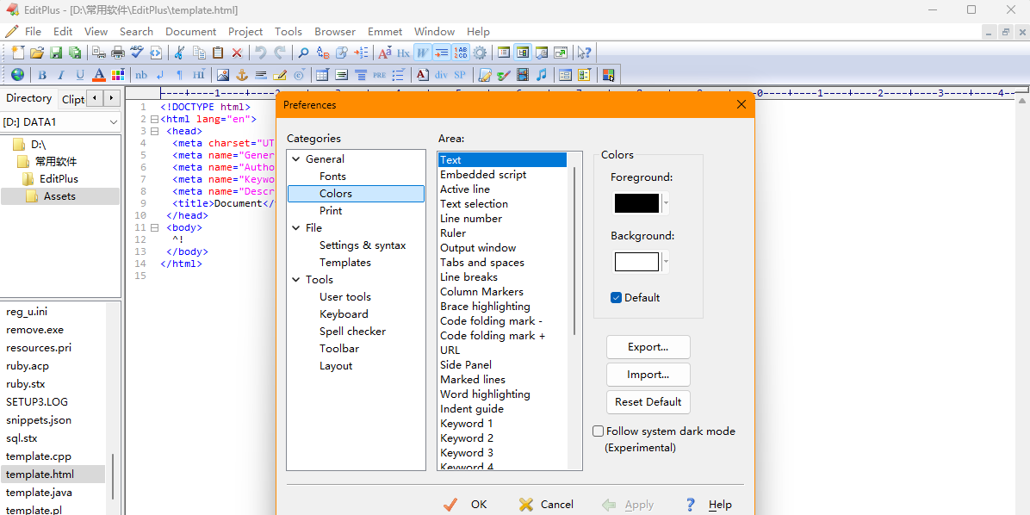Collapse the Tools category node

[x=295, y=280]
